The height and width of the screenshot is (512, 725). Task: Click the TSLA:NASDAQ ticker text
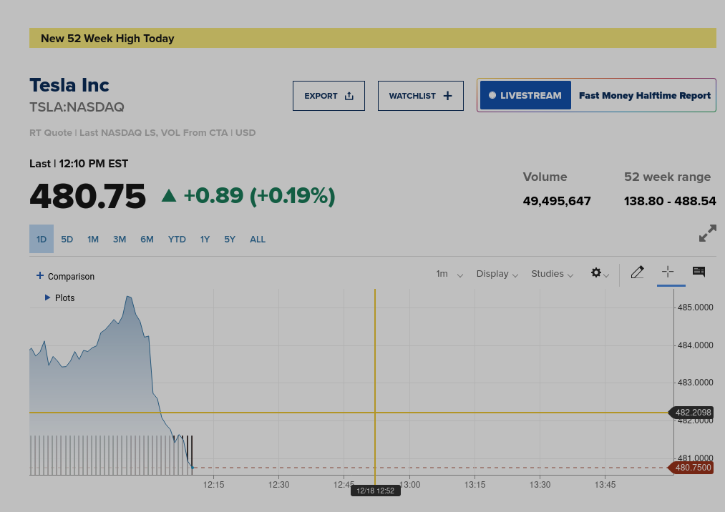[77, 107]
